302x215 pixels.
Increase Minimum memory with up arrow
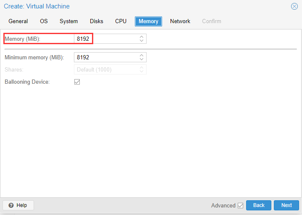(x=142, y=55)
